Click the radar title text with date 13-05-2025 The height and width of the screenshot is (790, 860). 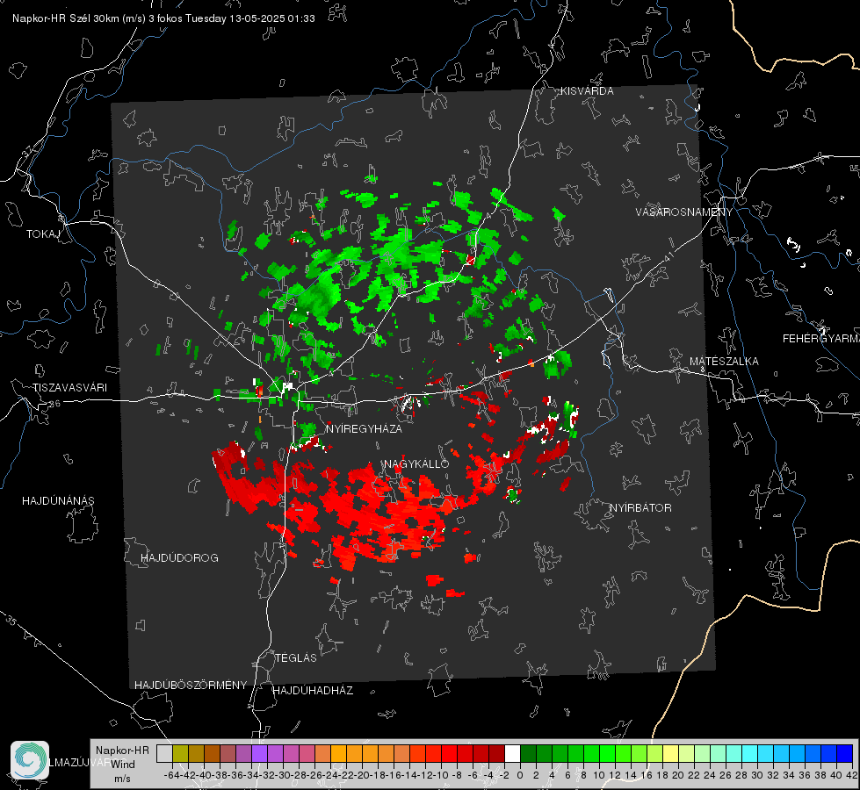(163, 18)
